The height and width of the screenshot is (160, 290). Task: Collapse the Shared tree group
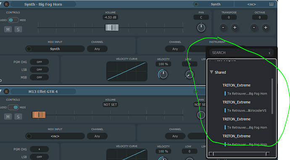tap(211, 72)
